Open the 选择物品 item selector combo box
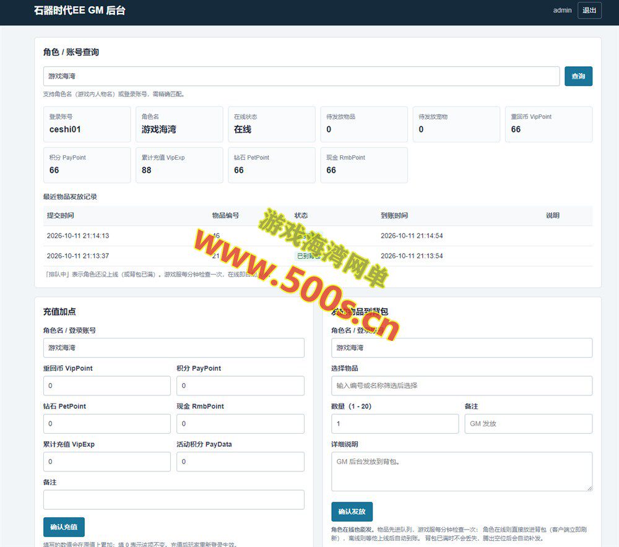This screenshot has width=619, height=547. pos(462,385)
